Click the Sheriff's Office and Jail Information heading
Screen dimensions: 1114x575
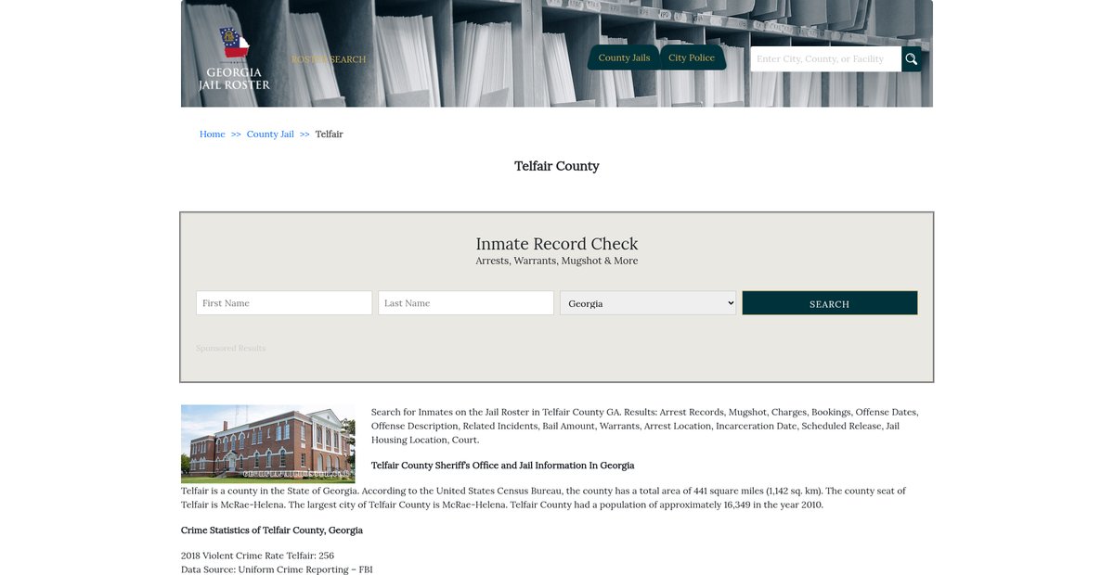(502, 466)
